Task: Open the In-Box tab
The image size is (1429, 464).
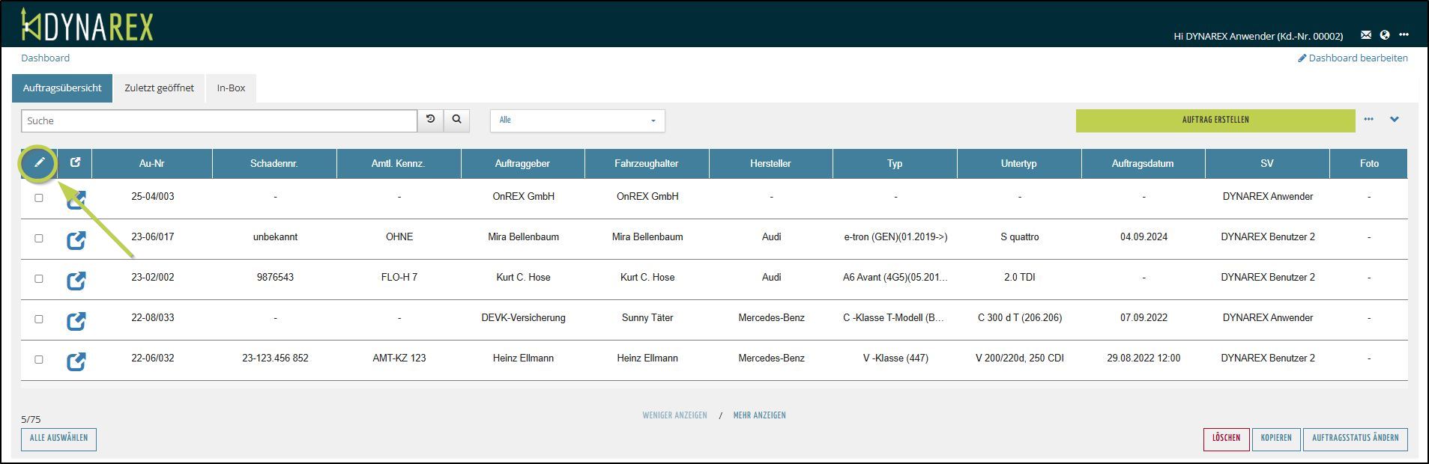Action: 231,88
